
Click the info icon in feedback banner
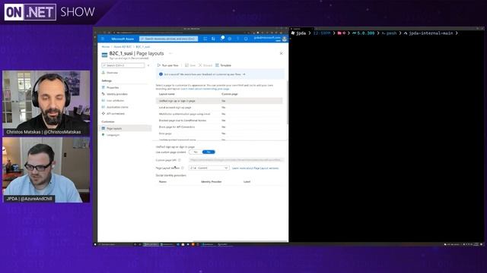coord(161,74)
